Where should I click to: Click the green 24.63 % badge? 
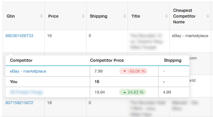[133, 92]
